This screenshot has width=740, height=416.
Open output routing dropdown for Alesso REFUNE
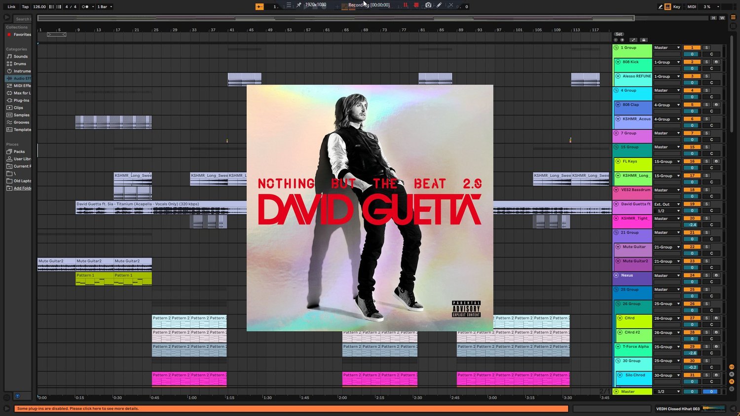pos(667,76)
